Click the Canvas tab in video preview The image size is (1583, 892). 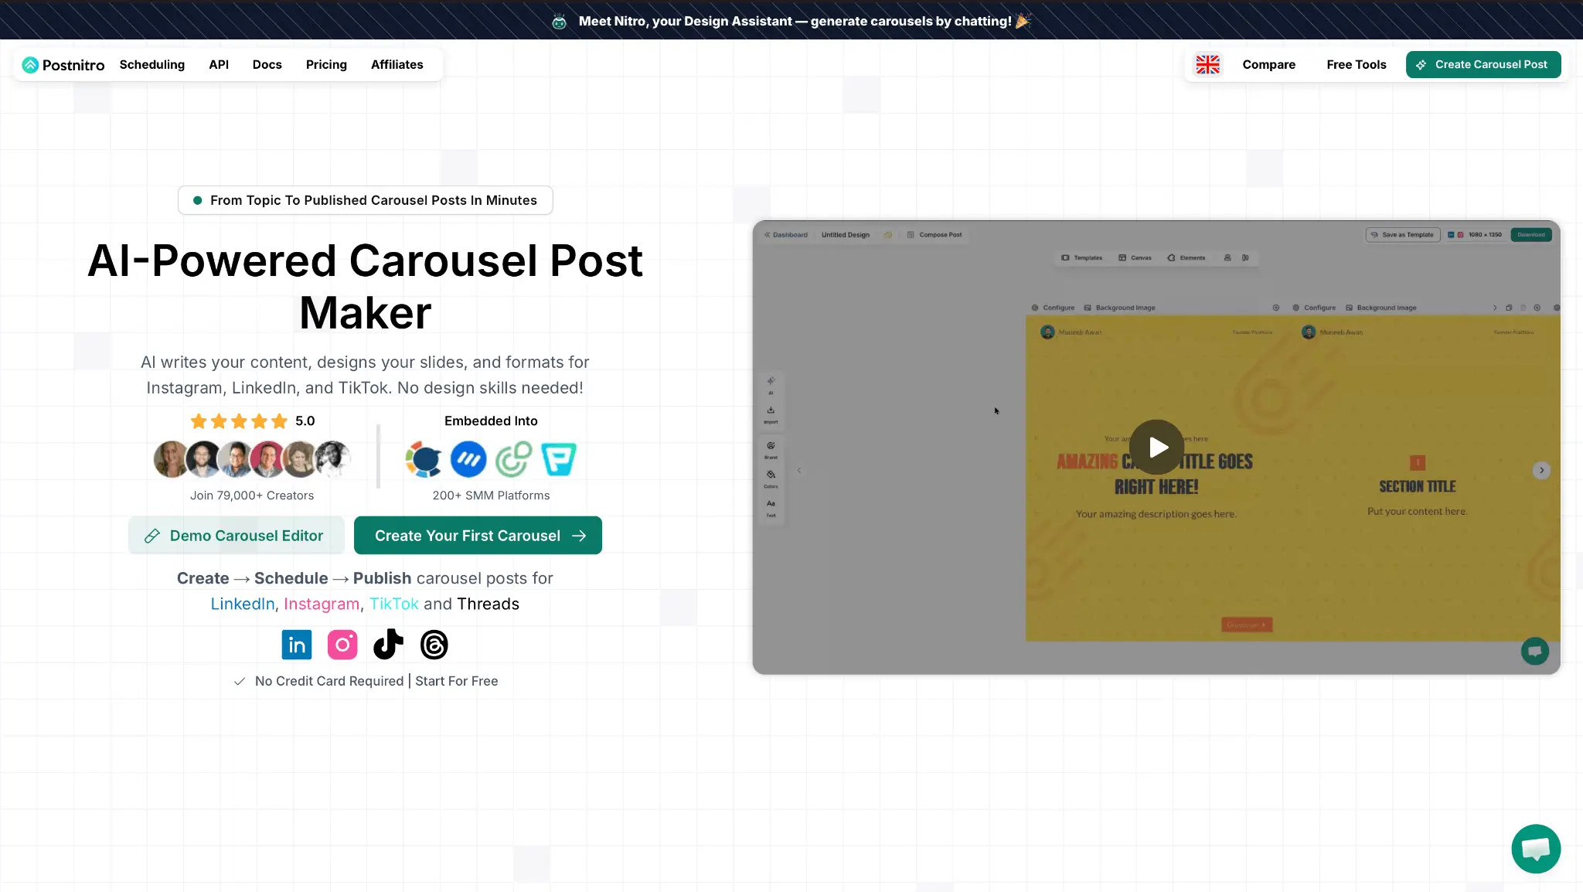tap(1135, 258)
